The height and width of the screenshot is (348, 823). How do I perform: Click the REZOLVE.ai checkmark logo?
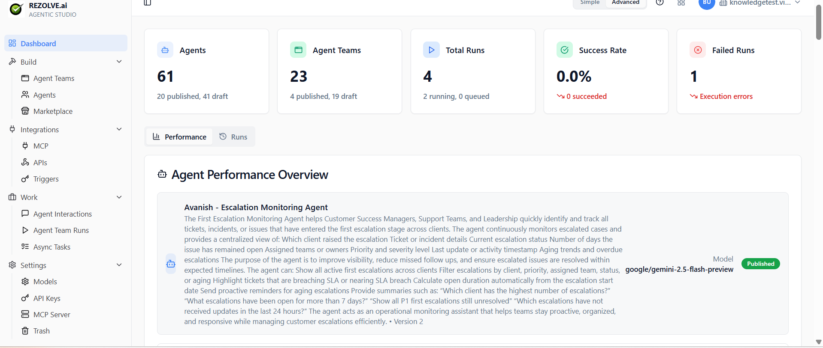pos(16,9)
